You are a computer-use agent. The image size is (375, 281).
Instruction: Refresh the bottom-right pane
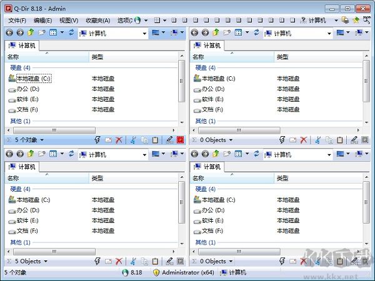[256, 154]
